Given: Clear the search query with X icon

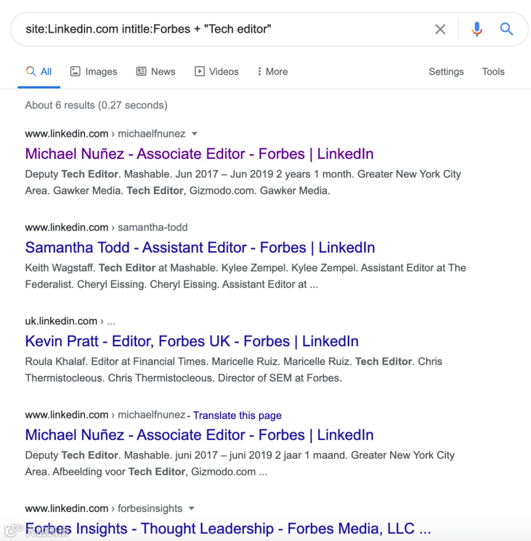Looking at the screenshot, I should (x=440, y=30).
